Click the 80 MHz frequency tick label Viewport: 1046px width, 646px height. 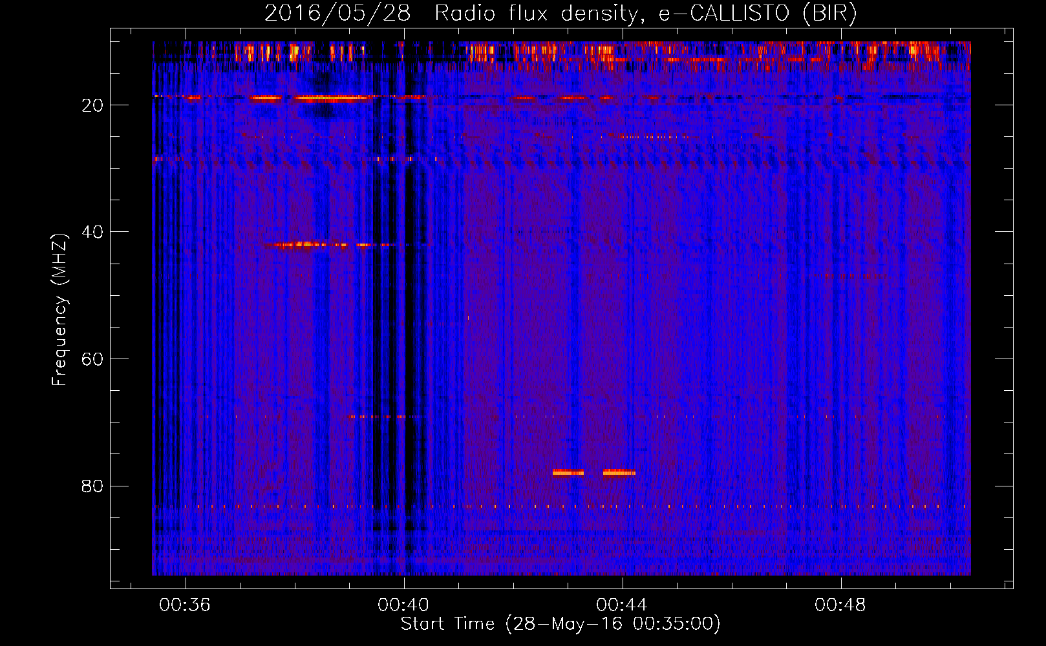tap(92, 486)
